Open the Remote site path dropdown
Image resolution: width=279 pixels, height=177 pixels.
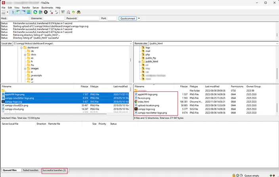277,44
